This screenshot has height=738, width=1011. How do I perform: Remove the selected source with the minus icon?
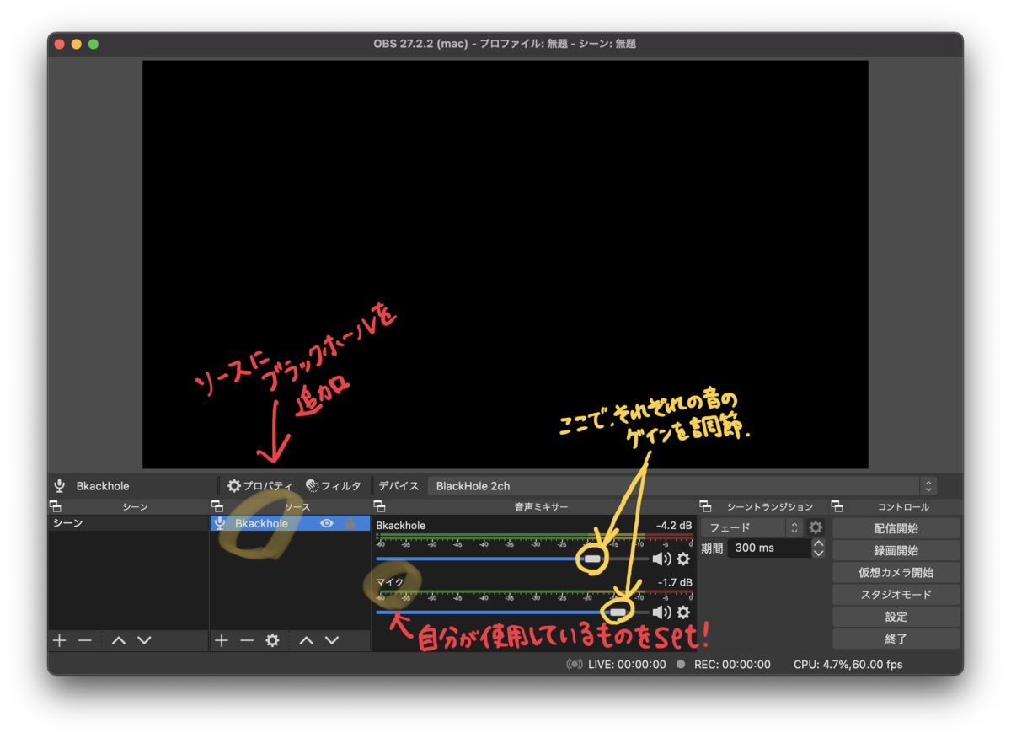(x=247, y=640)
